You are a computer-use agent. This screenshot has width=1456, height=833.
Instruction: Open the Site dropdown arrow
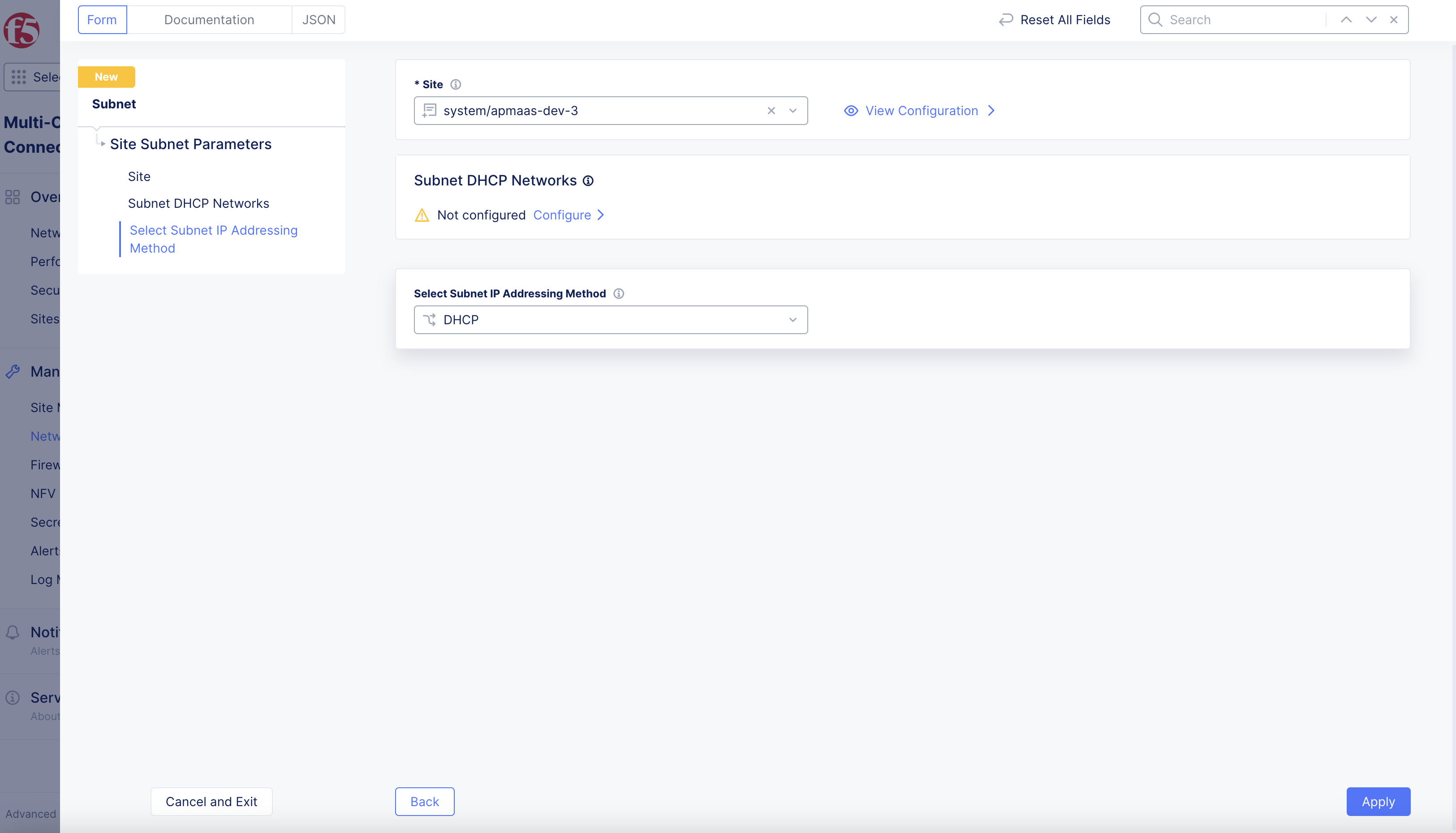[x=793, y=111]
